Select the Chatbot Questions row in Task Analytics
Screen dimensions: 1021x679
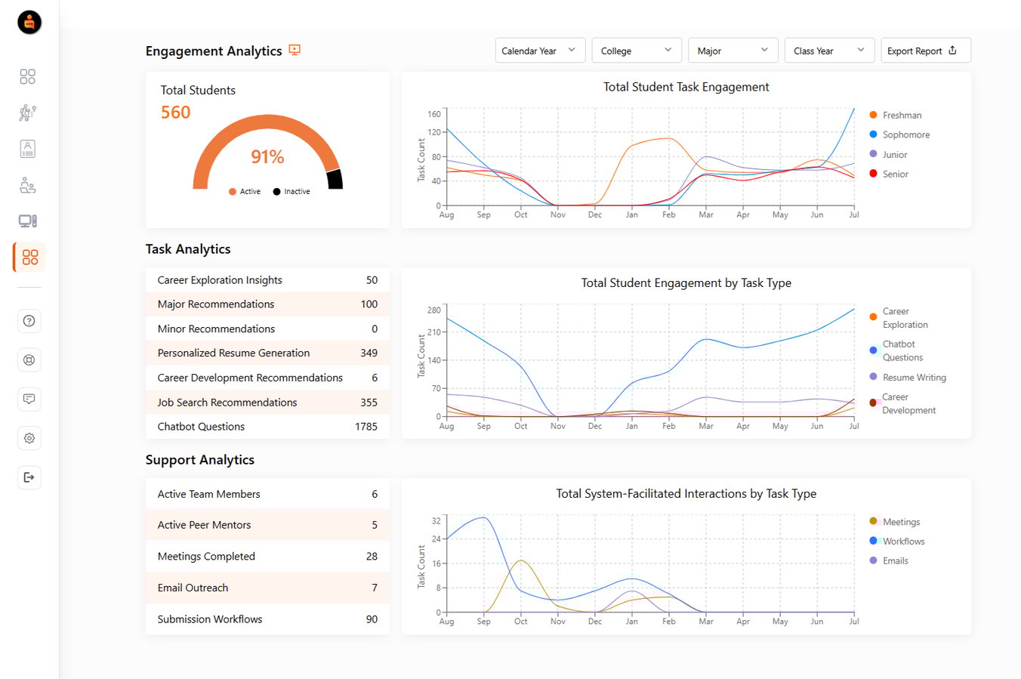(267, 426)
